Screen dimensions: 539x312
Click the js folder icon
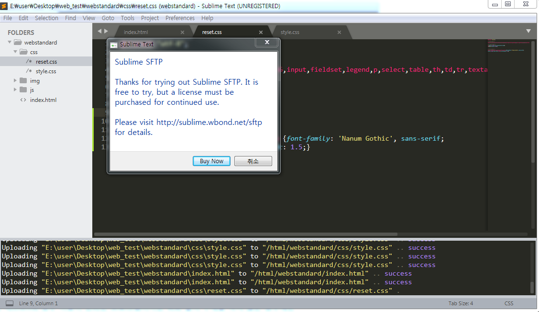point(23,90)
